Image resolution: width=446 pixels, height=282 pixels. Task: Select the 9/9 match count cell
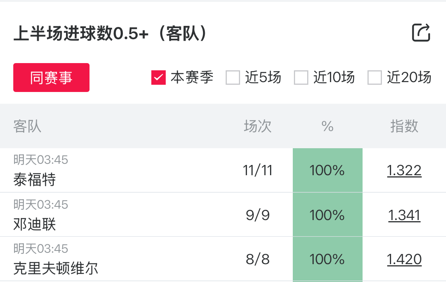[x=258, y=215]
